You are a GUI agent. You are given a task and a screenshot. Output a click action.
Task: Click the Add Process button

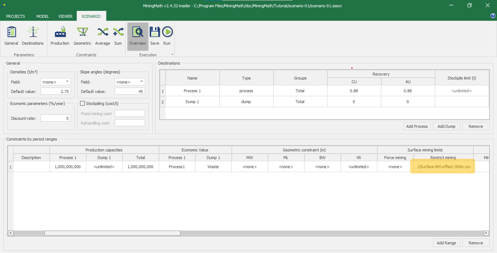point(417,126)
